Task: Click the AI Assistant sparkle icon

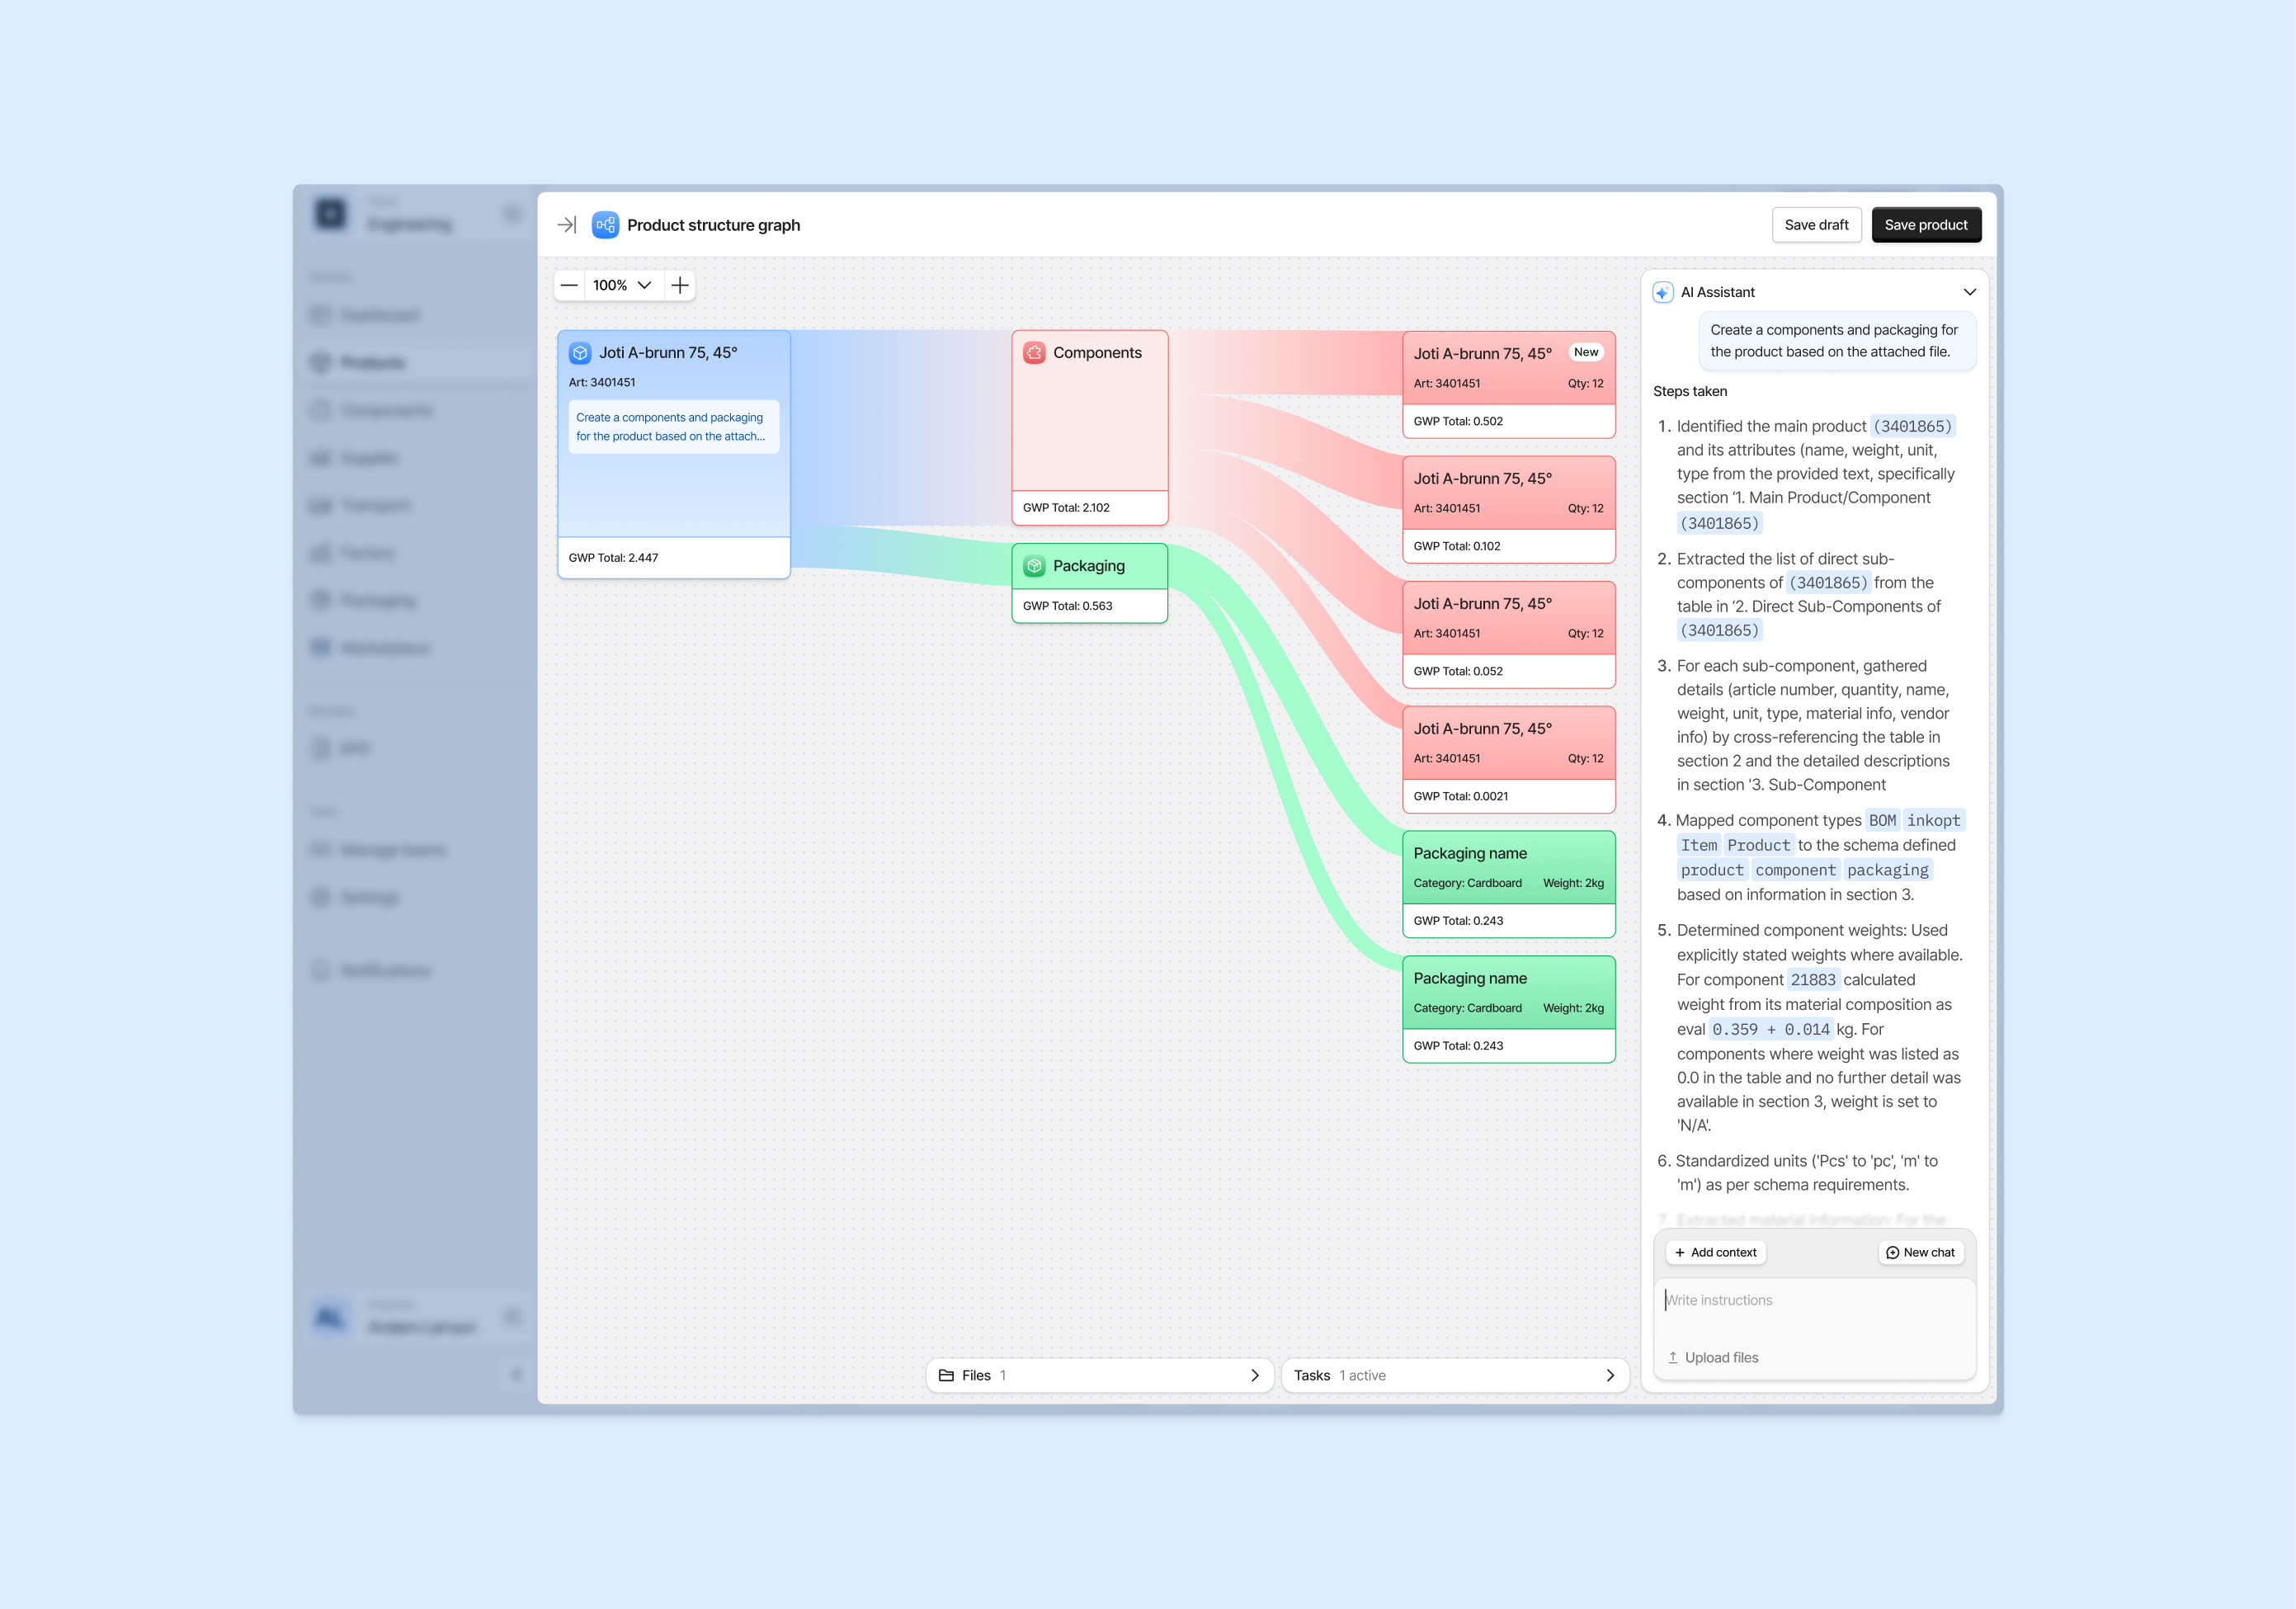Action: [1662, 292]
